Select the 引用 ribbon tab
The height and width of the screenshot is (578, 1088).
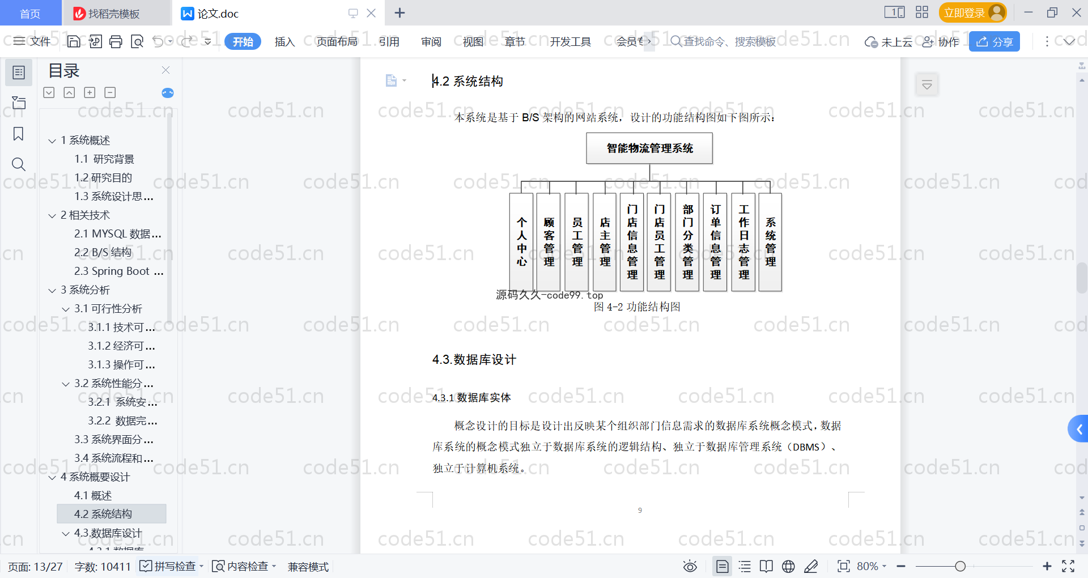click(x=389, y=41)
